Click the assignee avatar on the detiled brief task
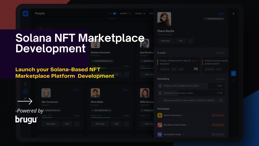Image resolution: width=259 pixels, height=146 pixels. pyautogui.click(x=196, y=69)
